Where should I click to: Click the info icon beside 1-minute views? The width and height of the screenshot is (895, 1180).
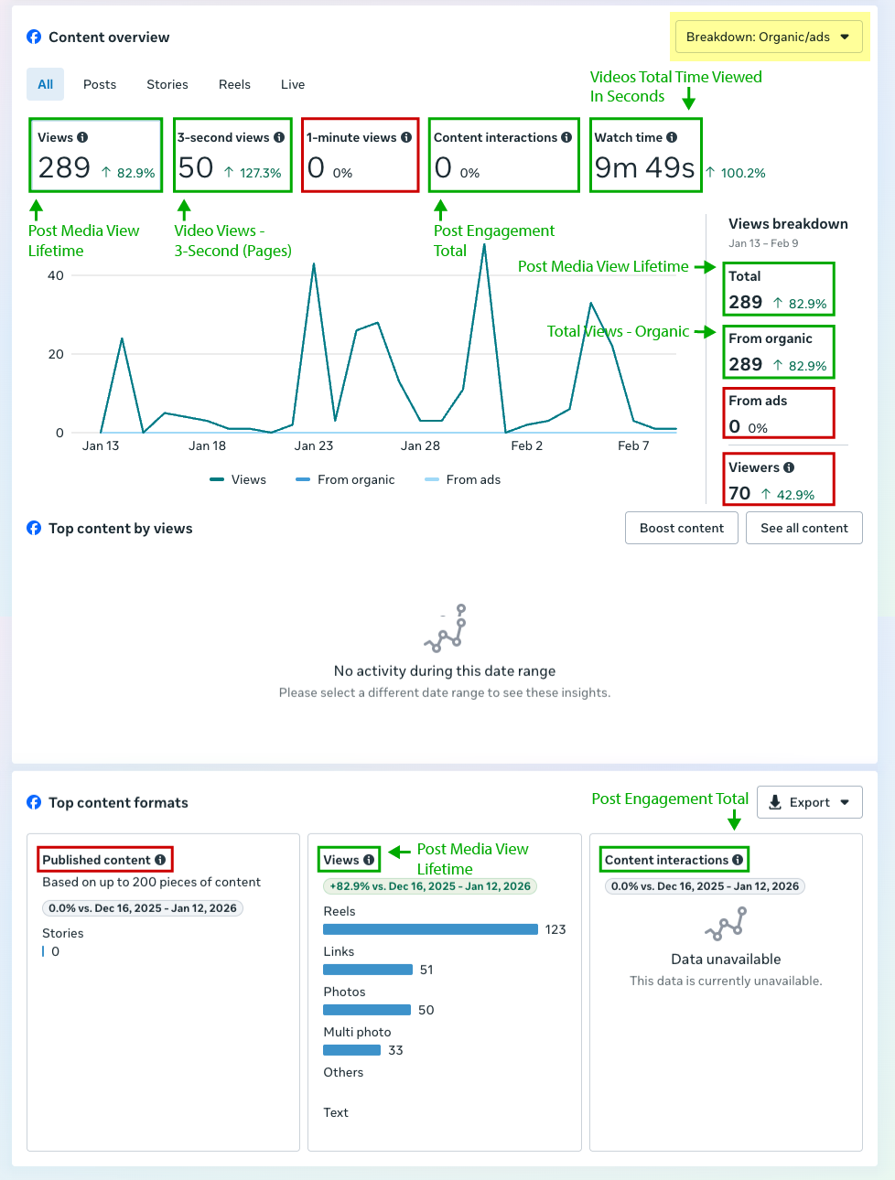406,137
